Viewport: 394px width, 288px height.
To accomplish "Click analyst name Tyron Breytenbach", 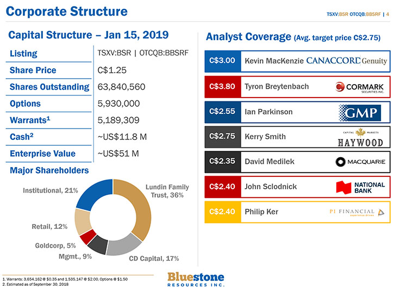I will (277, 87).
